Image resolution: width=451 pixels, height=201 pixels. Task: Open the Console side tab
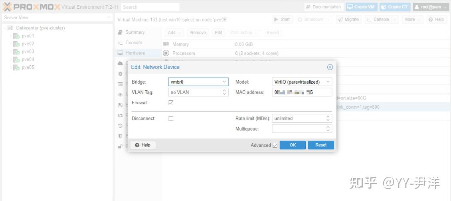(138, 43)
